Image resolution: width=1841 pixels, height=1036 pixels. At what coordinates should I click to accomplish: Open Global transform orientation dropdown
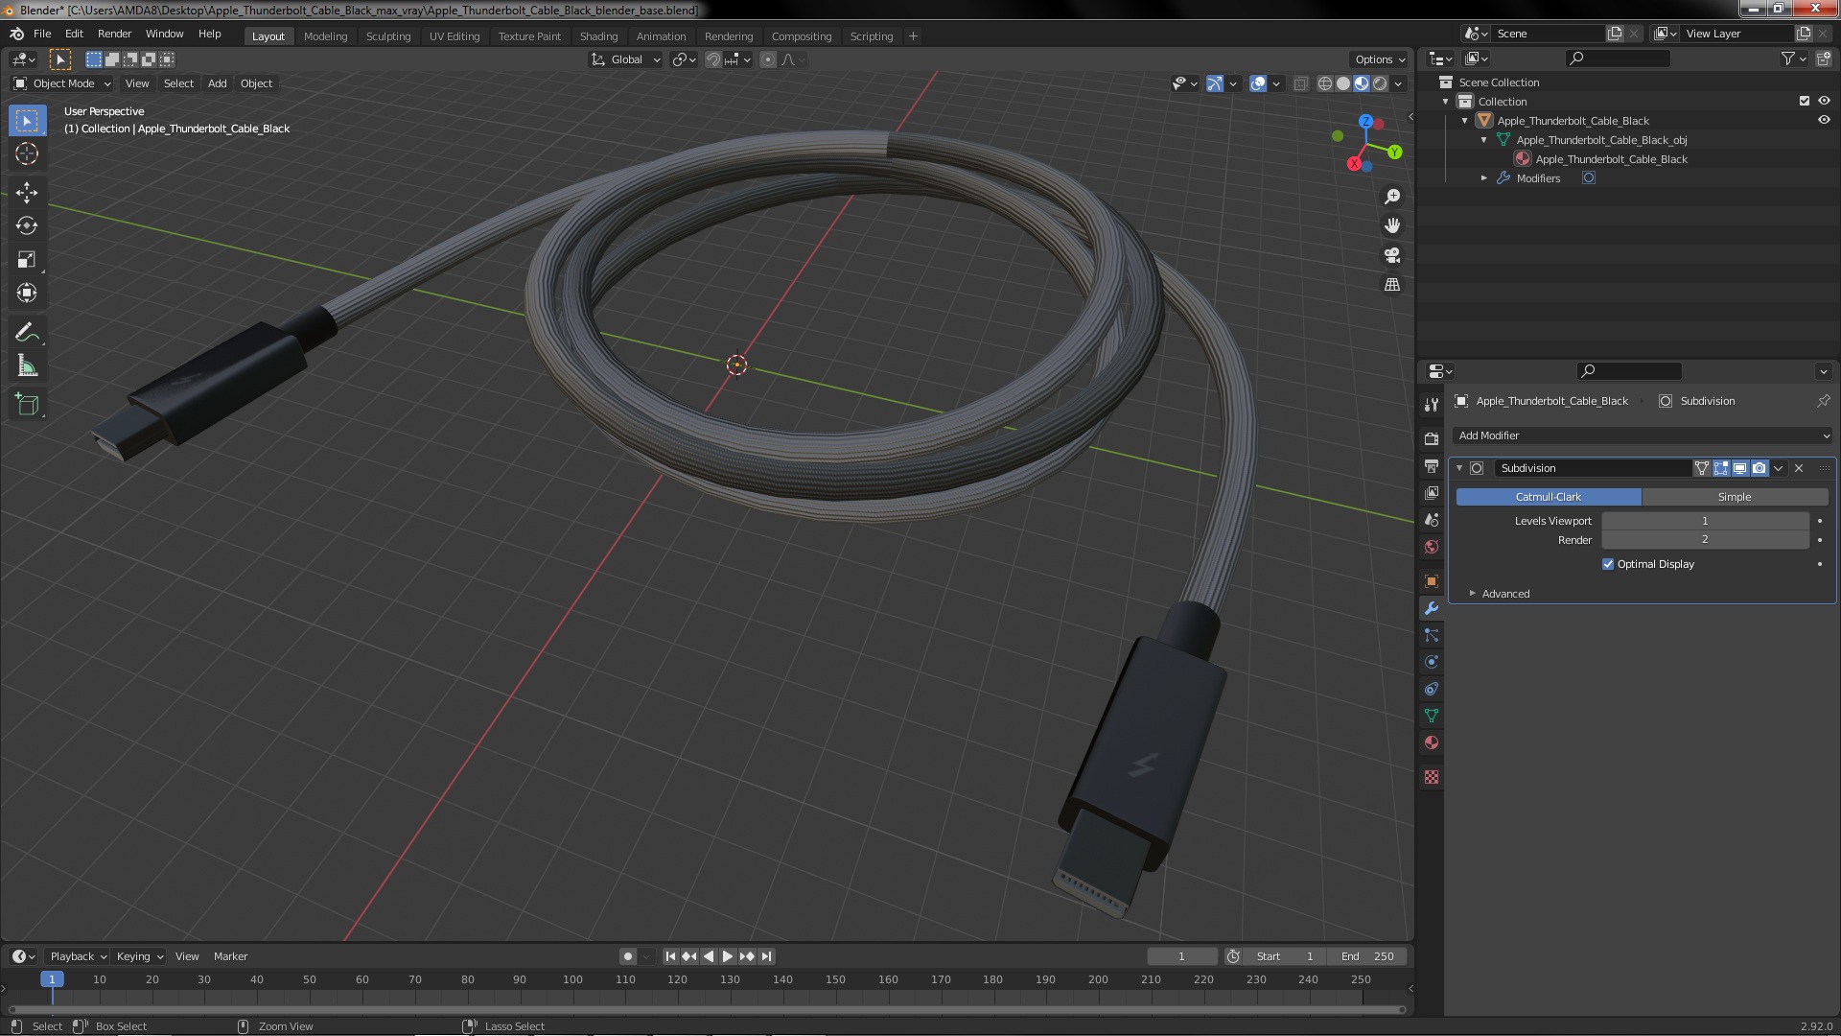626,59
